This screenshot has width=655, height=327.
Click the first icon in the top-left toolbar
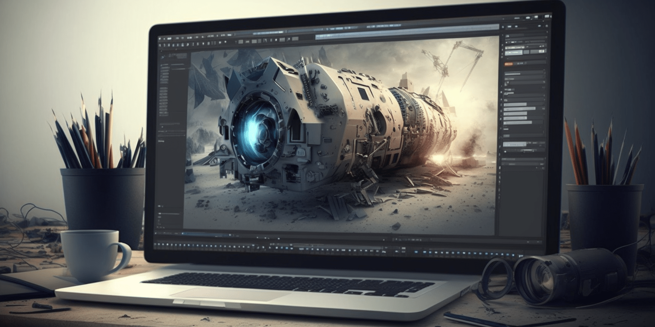160,39
